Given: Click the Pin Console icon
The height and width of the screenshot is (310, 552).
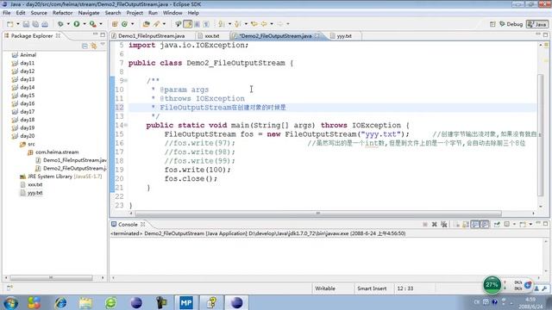Looking at the screenshot, I should point(497,224).
